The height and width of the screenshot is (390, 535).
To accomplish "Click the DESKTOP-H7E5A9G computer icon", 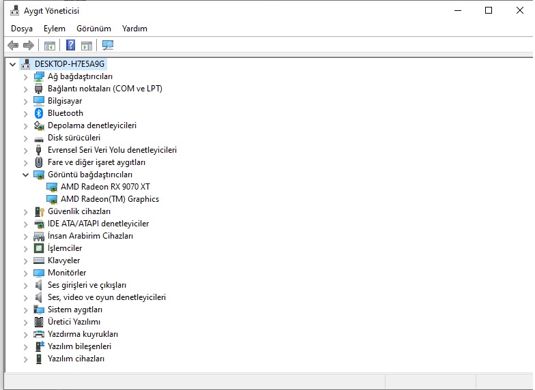I will coord(26,64).
